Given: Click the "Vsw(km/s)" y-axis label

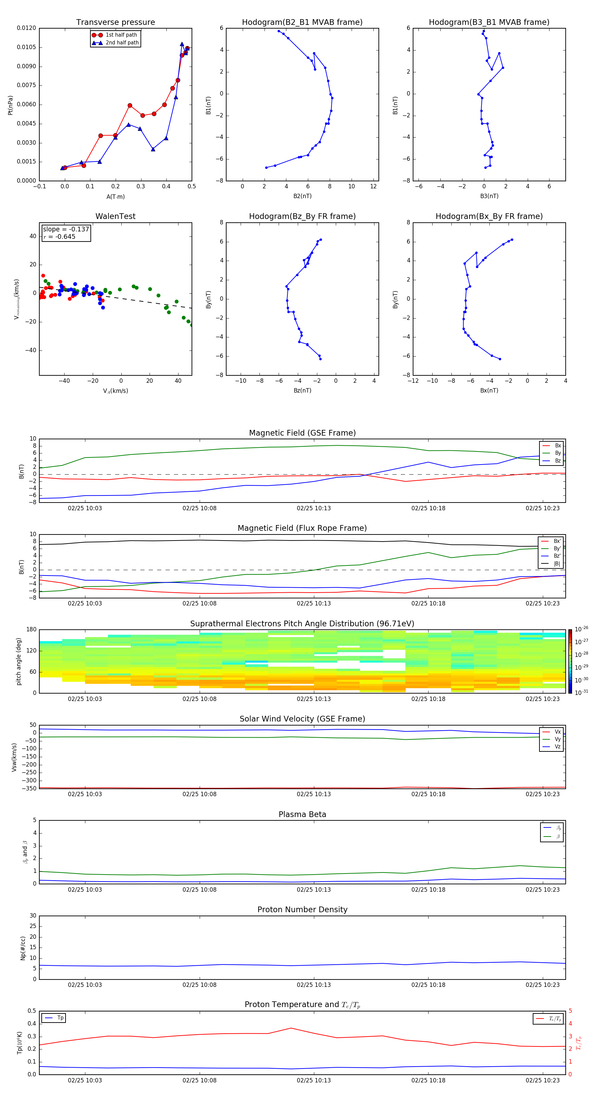Looking at the screenshot, I should pyautogui.click(x=14, y=757).
